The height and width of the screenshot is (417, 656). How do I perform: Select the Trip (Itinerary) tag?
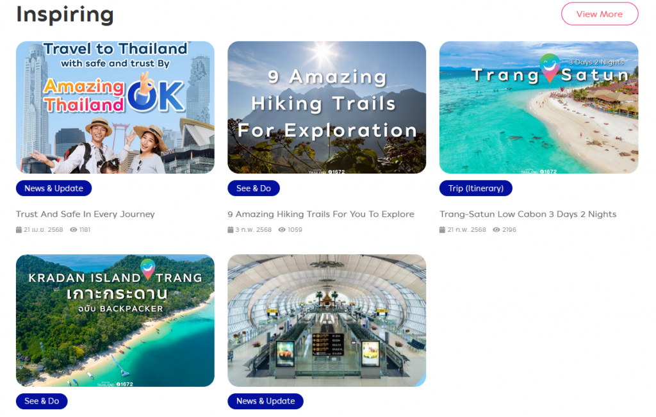coord(476,188)
